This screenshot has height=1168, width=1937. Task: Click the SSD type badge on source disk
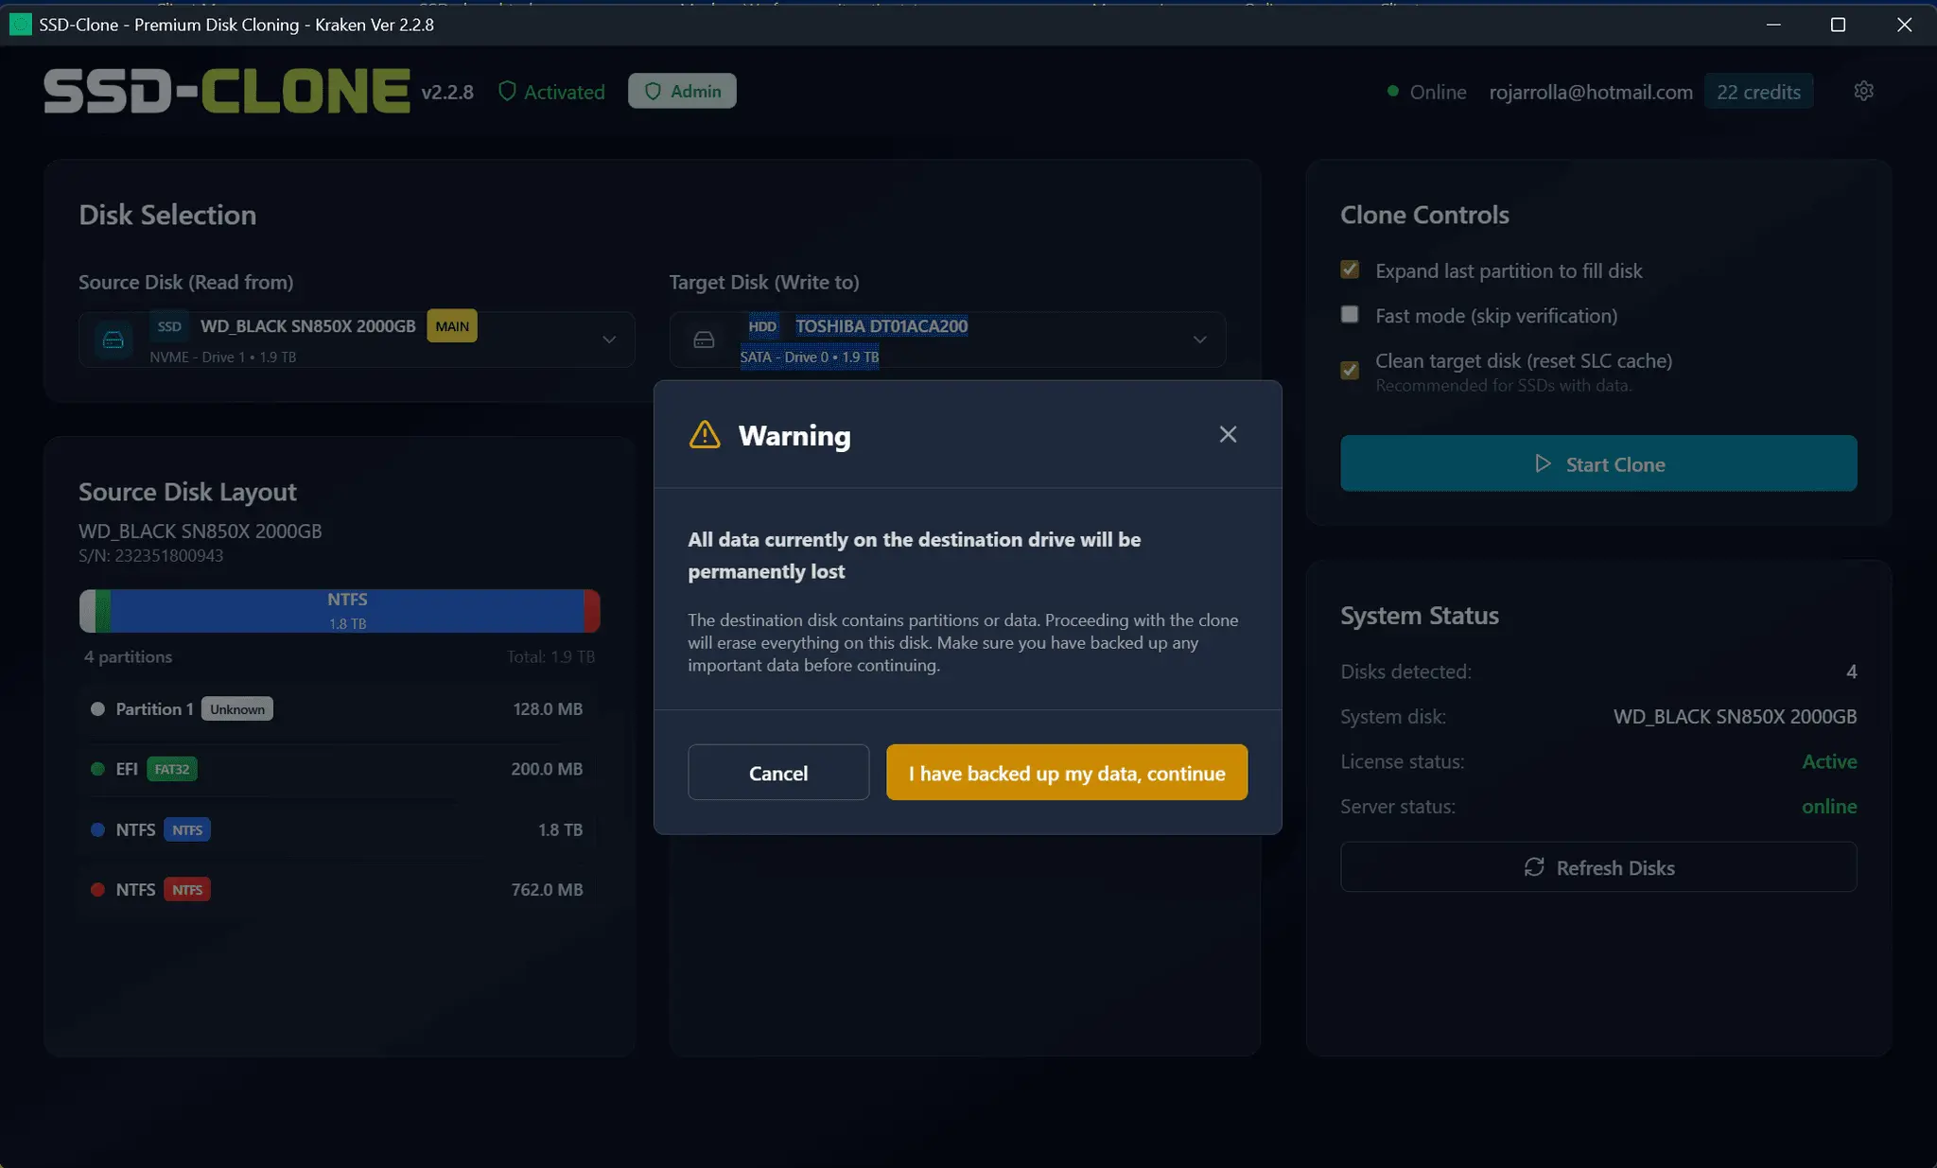169,326
